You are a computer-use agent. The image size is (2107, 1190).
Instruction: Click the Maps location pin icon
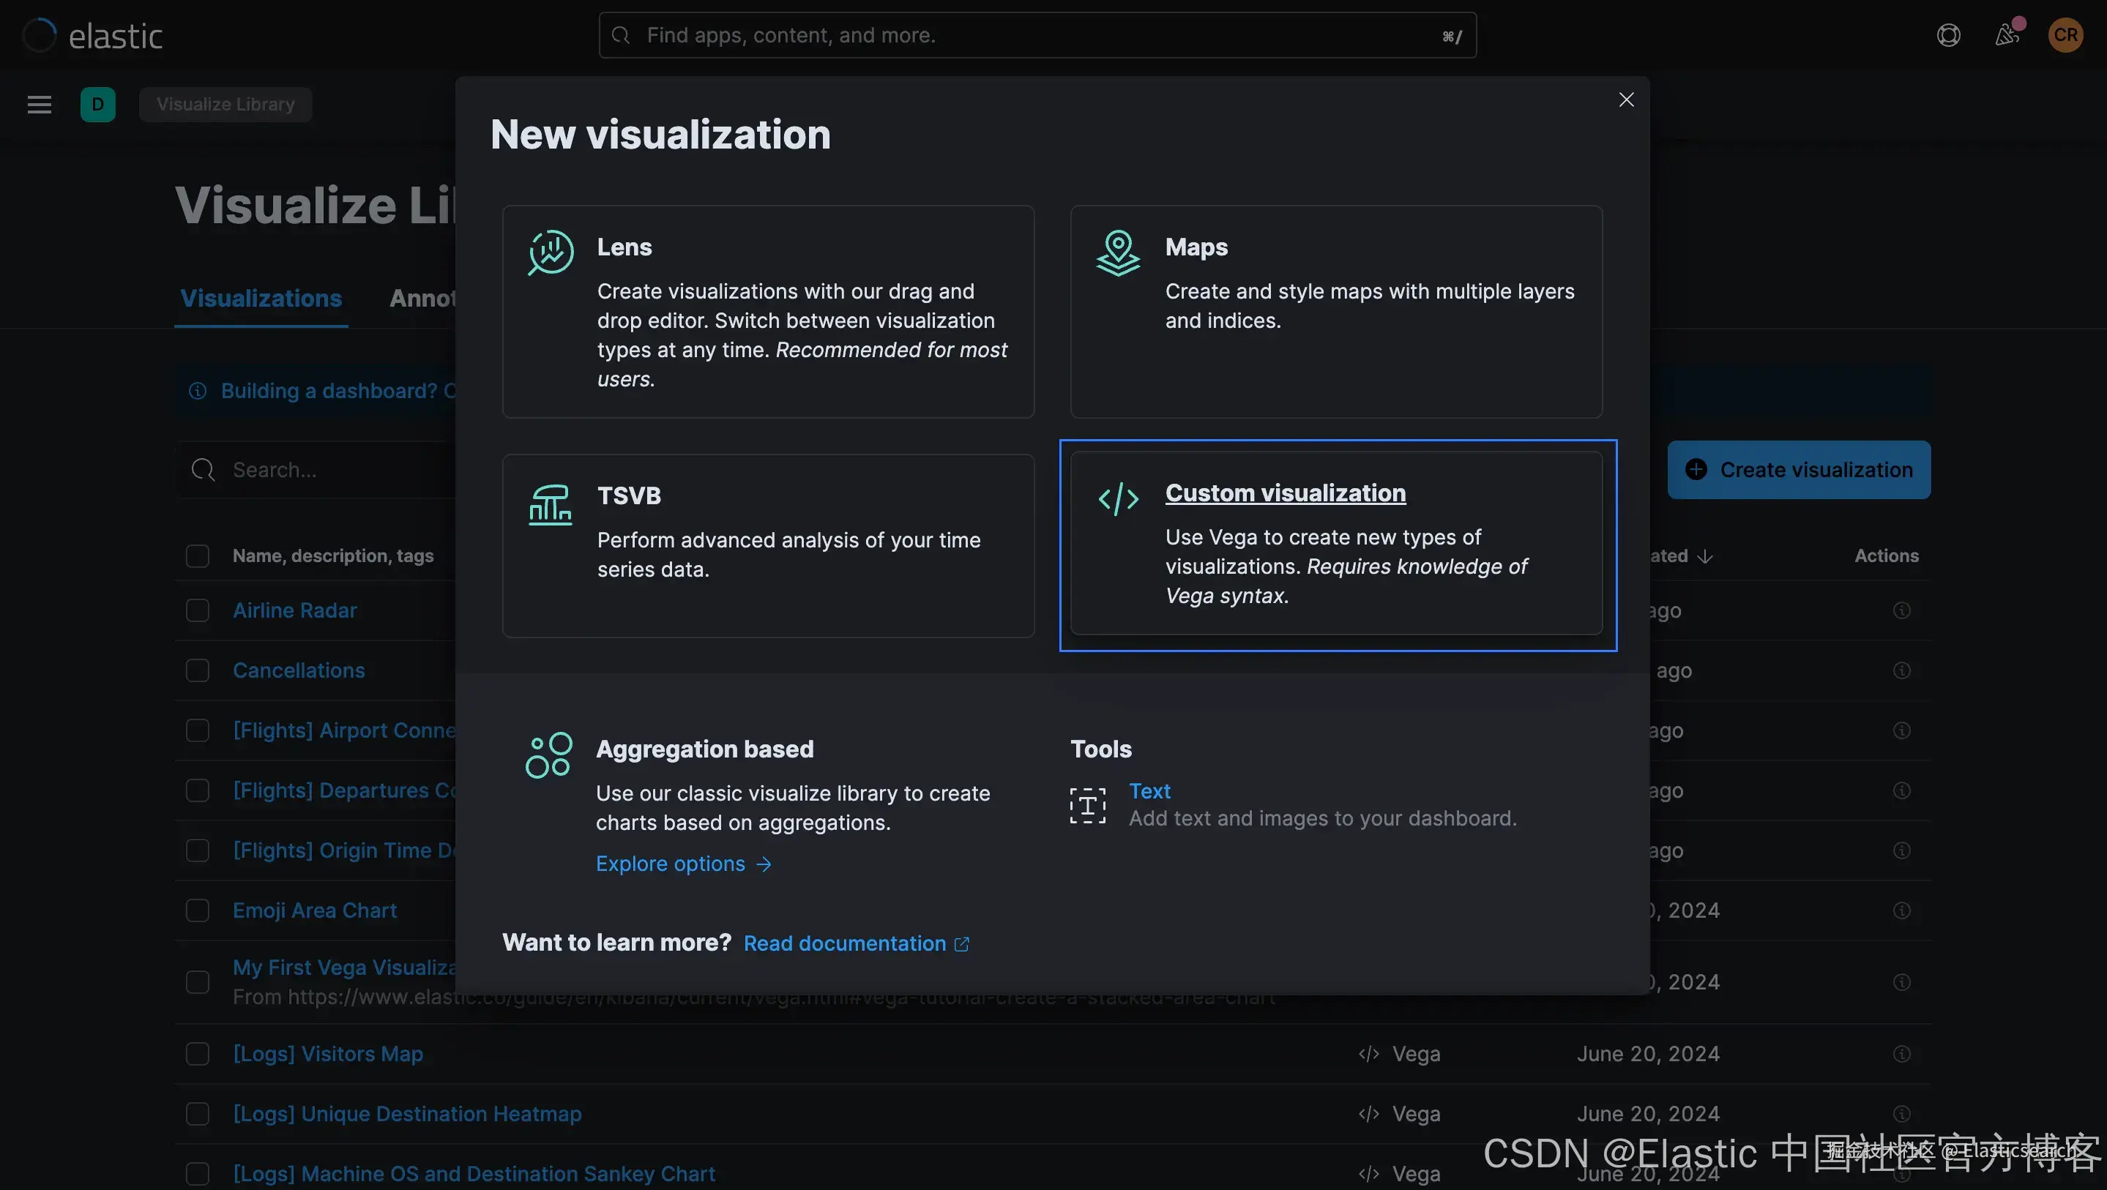pyautogui.click(x=1118, y=252)
